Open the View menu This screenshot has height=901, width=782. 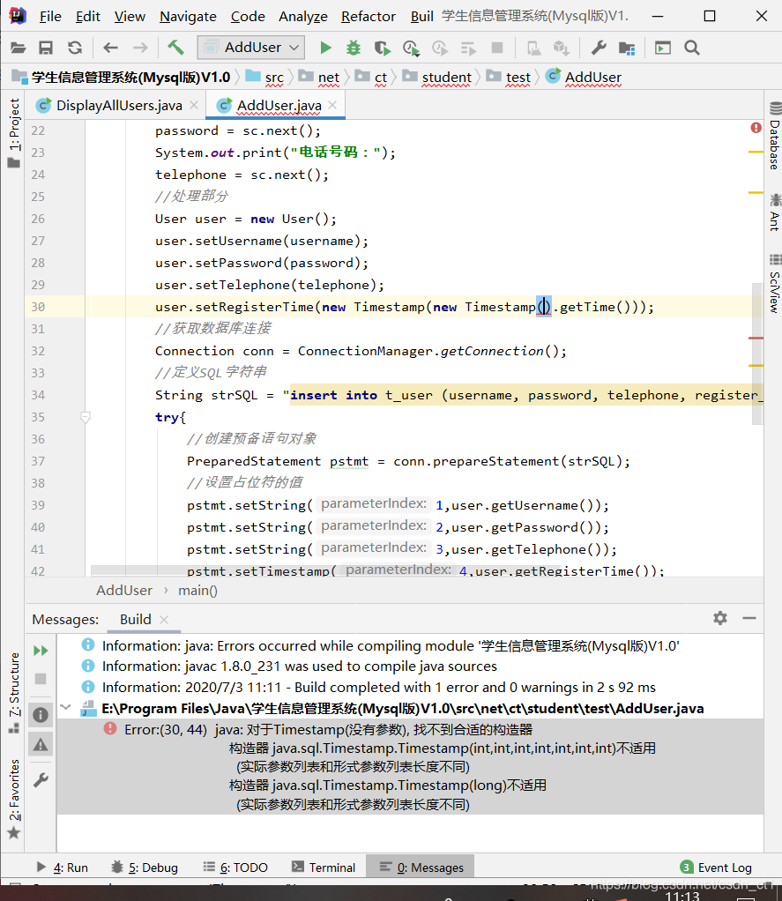(x=130, y=17)
